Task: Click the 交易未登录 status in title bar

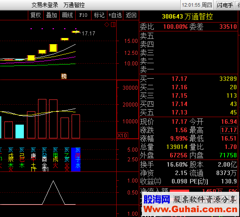Action: tap(45, 5)
